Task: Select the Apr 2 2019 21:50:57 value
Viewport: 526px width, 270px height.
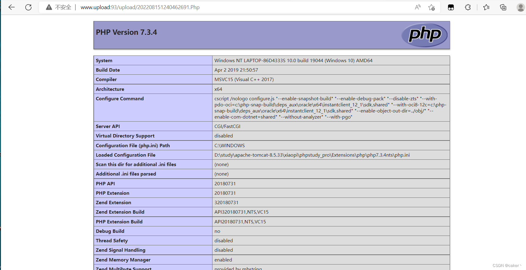Action: click(x=236, y=70)
